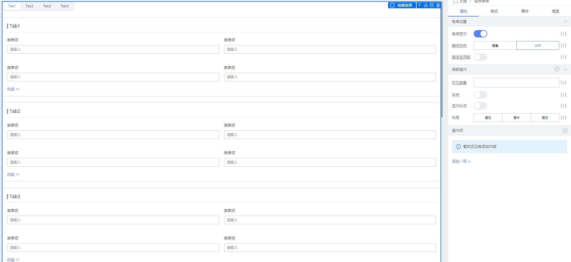Viewport: 571px width, 262px height.
Task: Switch to the Tab2 anchor tab
Action: point(29,6)
